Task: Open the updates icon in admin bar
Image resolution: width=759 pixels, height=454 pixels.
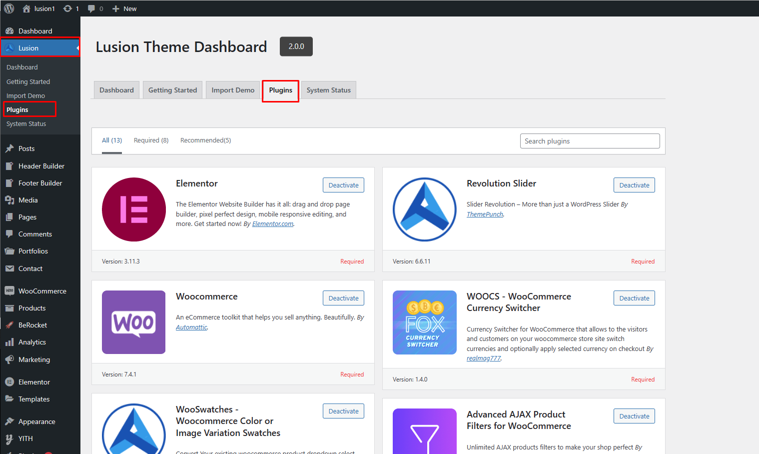Action: pos(67,8)
